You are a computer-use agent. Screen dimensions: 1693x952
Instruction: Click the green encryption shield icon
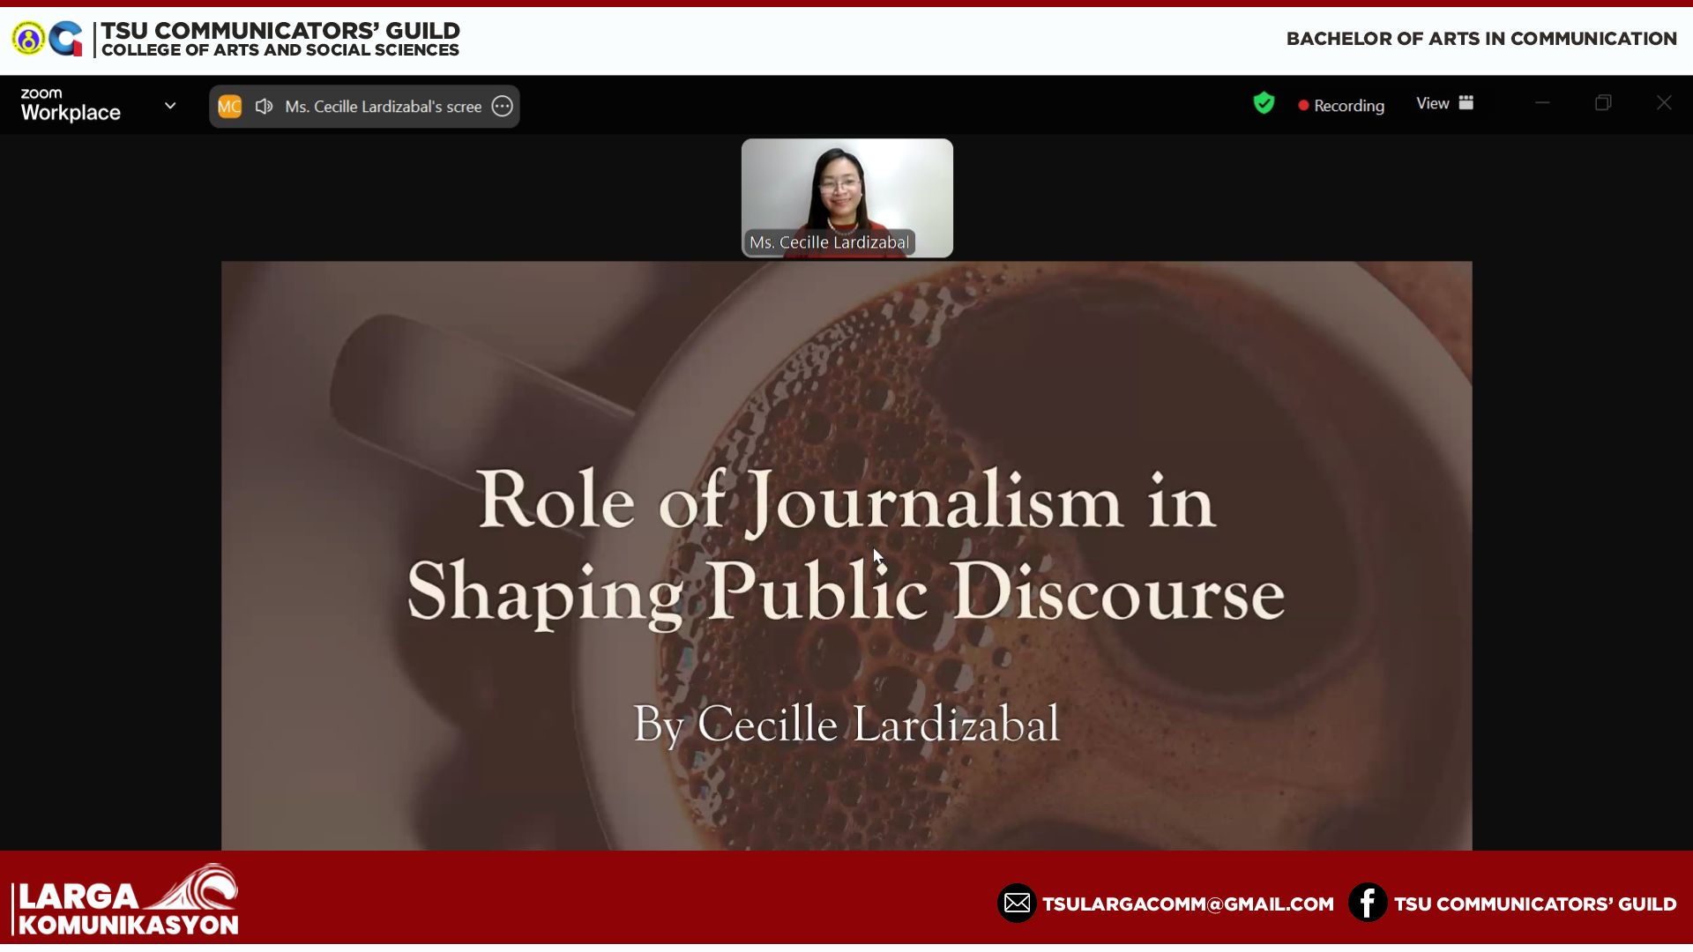(1264, 104)
